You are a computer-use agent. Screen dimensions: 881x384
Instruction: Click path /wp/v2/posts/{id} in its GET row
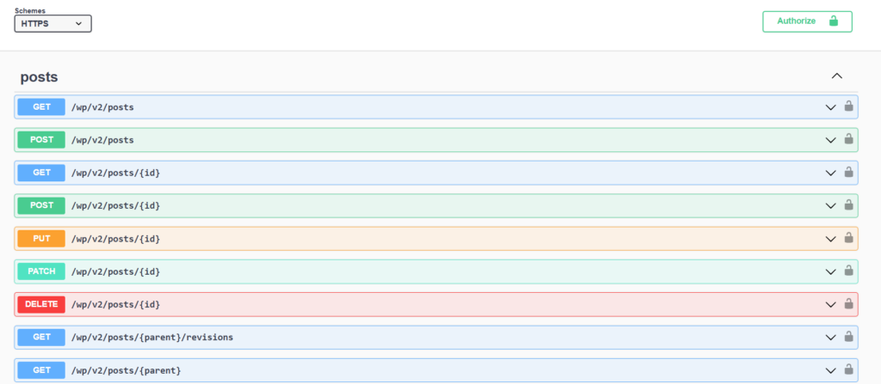(x=116, y=173)
